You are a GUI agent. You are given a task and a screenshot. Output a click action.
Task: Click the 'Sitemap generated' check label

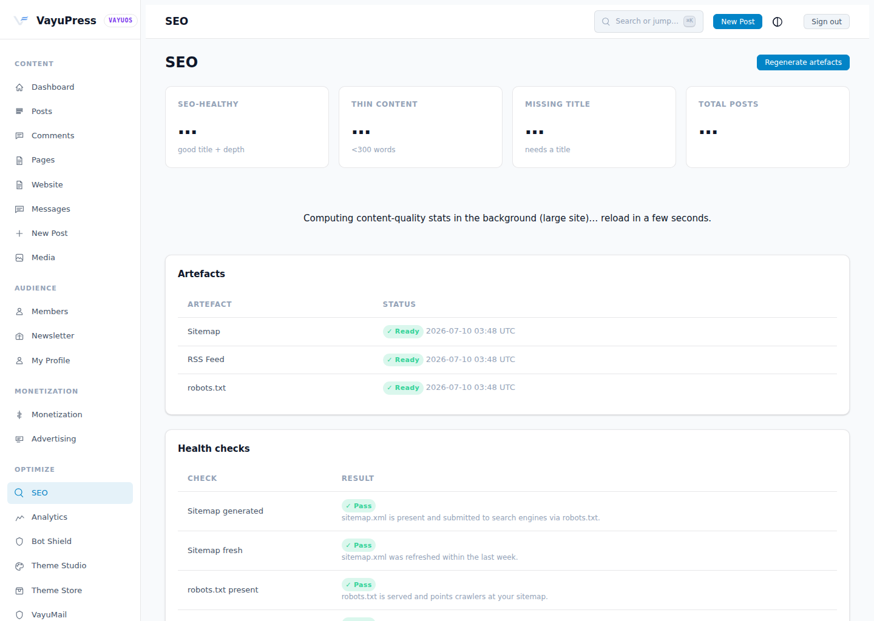tap(225, 511)
